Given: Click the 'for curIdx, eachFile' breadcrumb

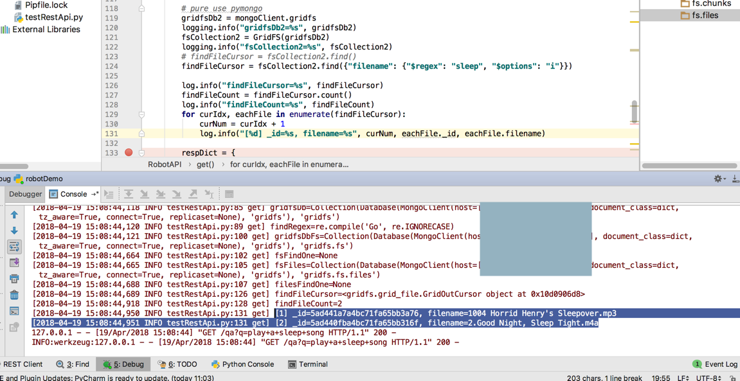Looking at the screenshot, I should point(289,164).
